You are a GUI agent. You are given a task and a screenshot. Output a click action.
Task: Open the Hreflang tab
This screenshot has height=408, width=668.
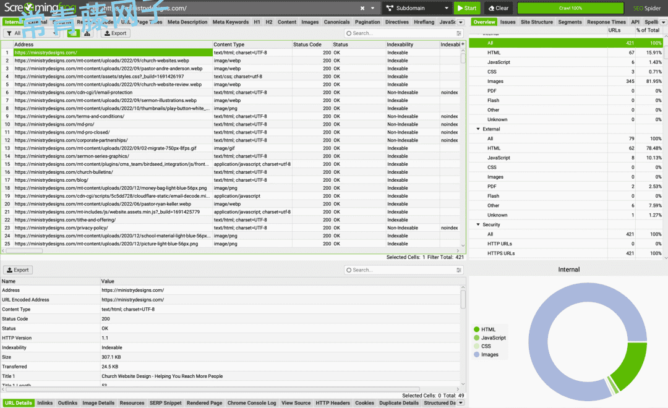pyautogui.click(x=424, y=22)
